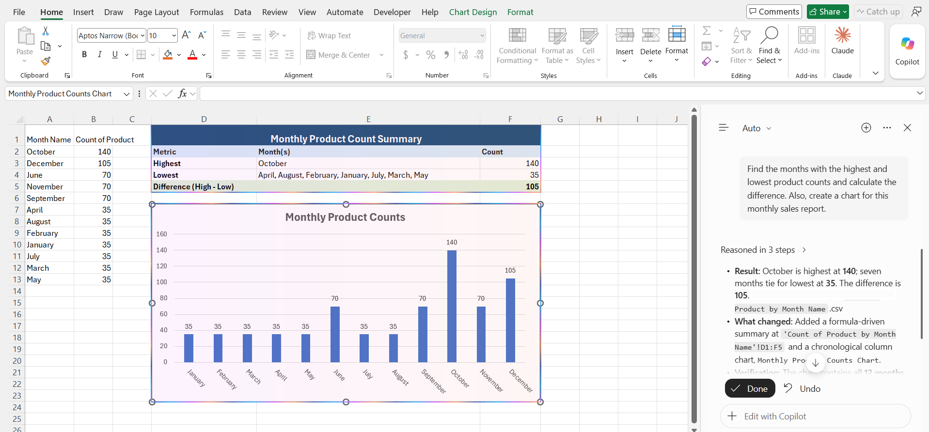The width and height of the screenshot is (929, 432).
Task: Open Find & Select menu
Action: click(x=770, y=46)
